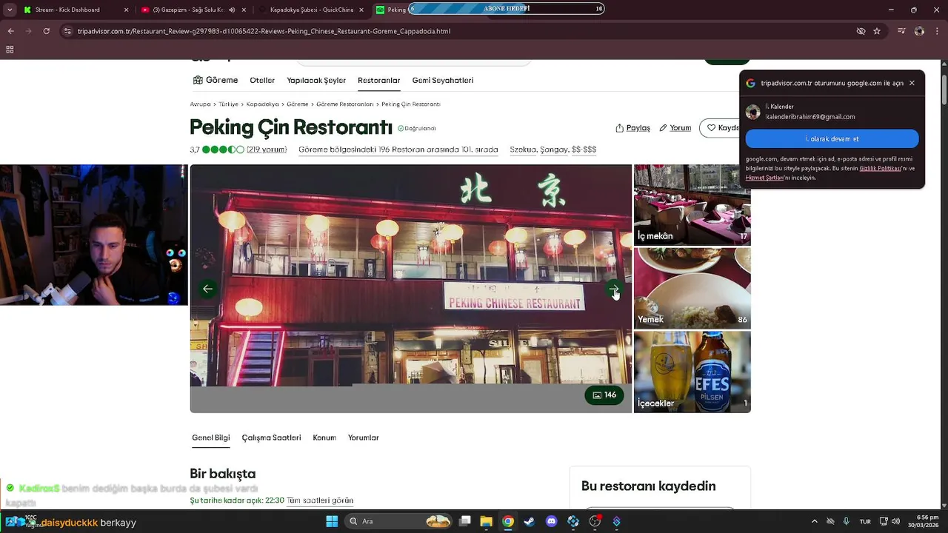Open Tüm saatleri görün link
This screenshot has width=948, height=533.
click(320, 500)
